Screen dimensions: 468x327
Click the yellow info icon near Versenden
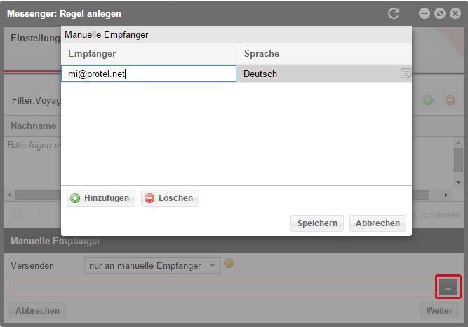point(229,264)
